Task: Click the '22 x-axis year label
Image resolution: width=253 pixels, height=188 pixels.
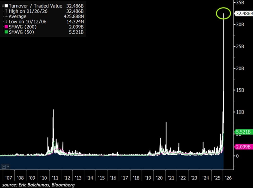Action: click(182, 178)
